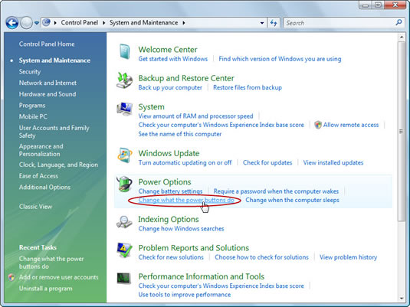The image size is (410, 307).
Task: Click the Windows Update icon
Action: click(124, 155)
